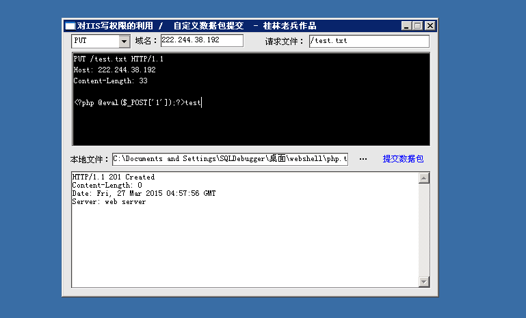The width and height of the screenshot is (526, 318).
Task: Click 'PUT /test.txt HTTP/1.1' request line
Action: tap(118, 59)
